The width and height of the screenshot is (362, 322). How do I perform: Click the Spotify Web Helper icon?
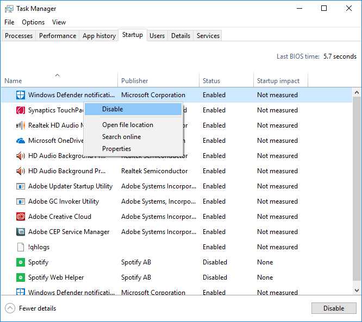pyautogui.click(x=21, y=277)
